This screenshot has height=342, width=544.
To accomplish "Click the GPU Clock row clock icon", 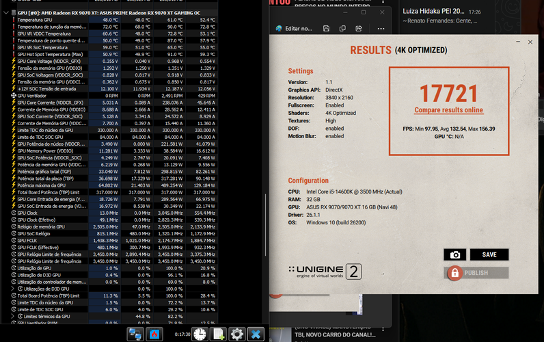I will pyautogui.click(x=14, y=213).
